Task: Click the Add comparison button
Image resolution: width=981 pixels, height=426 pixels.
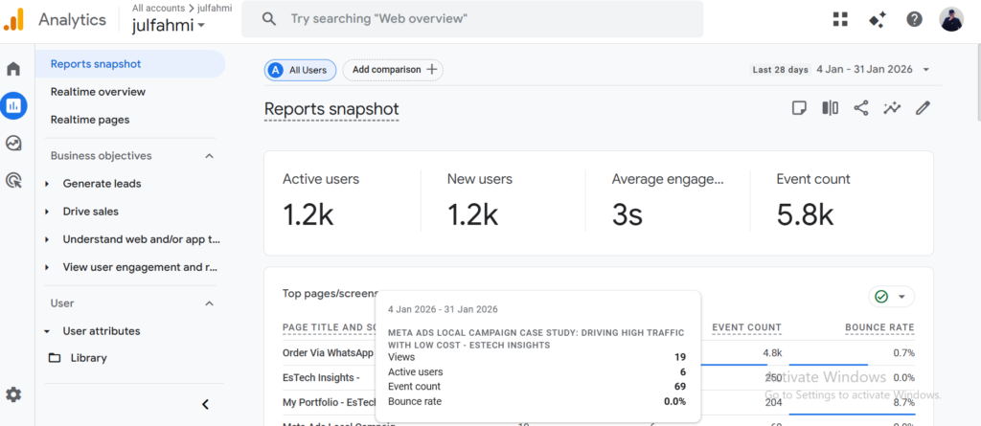Action: point(393,70)
